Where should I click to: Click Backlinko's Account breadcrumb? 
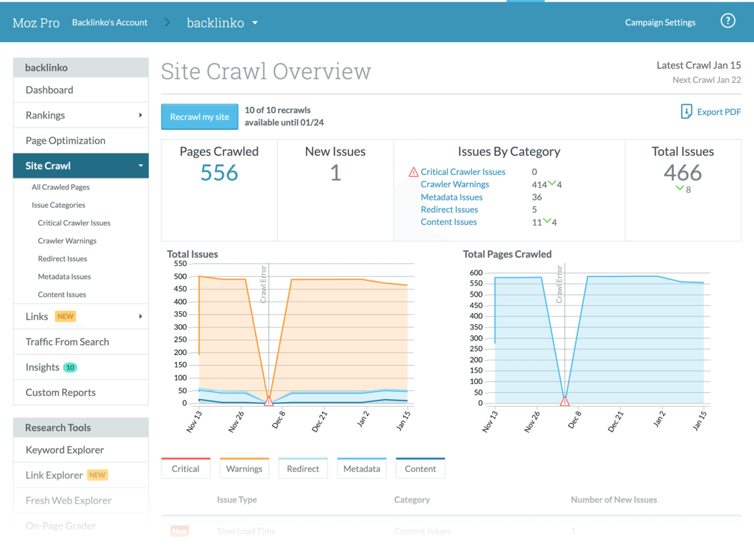(x=110, y=23)
